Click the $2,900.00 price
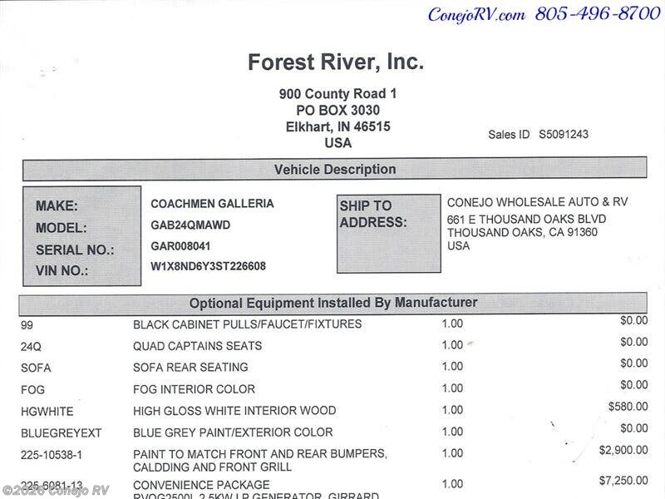 pos(623,450)
